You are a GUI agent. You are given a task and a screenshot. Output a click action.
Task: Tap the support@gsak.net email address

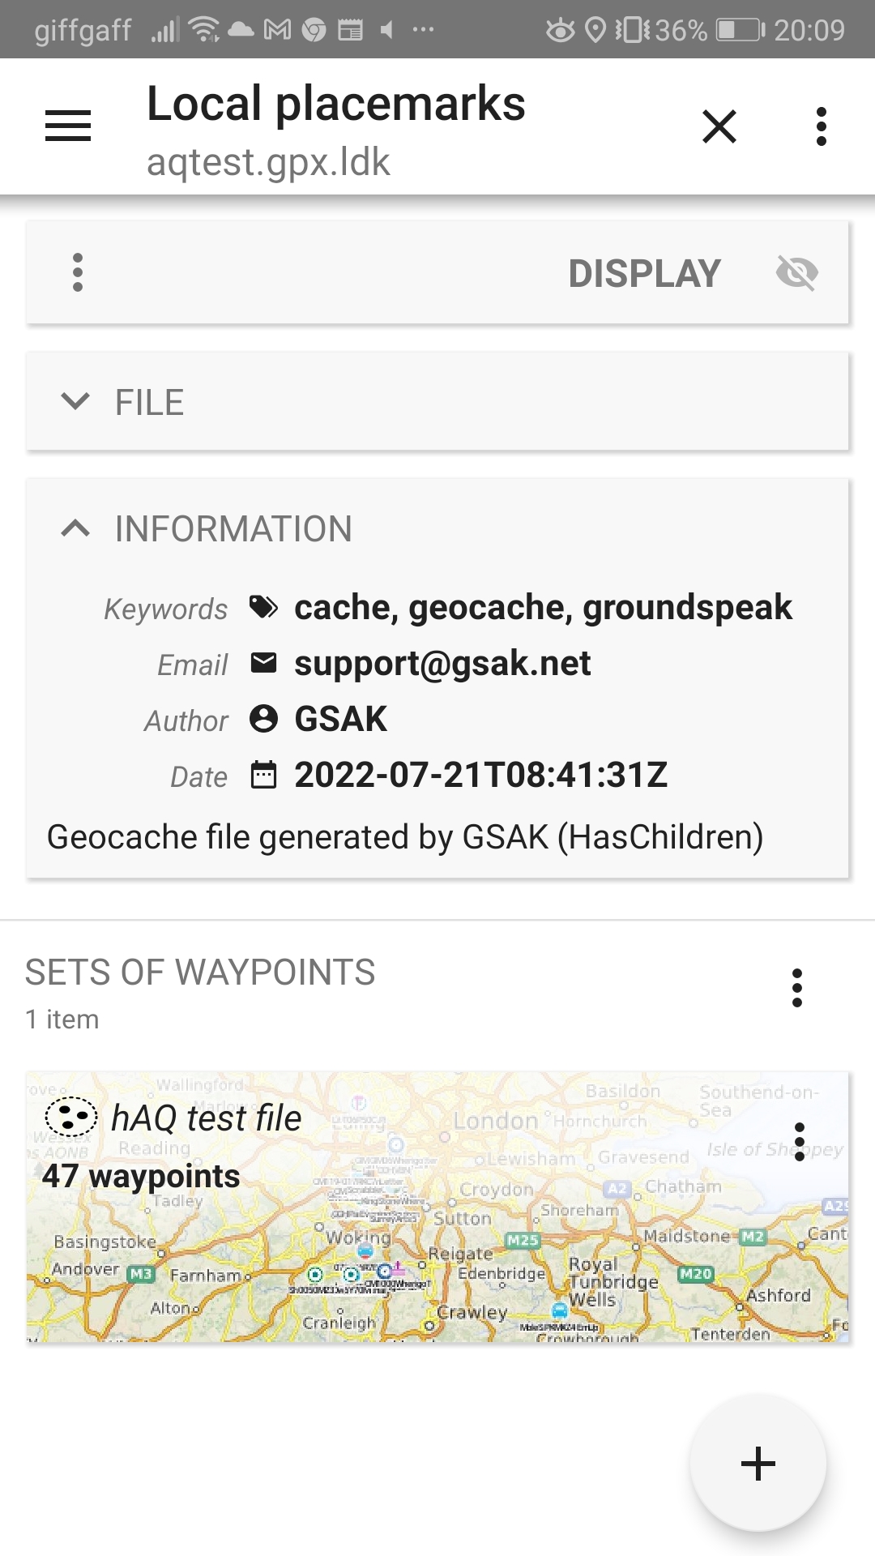pyautogui.click(x=442, y=663)
